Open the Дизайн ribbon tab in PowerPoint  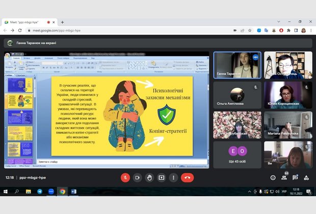[x=37, y=58]
